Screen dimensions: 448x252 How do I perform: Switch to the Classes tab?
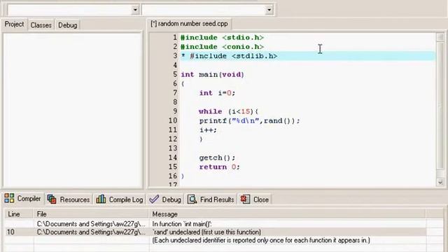pos(41,25)
